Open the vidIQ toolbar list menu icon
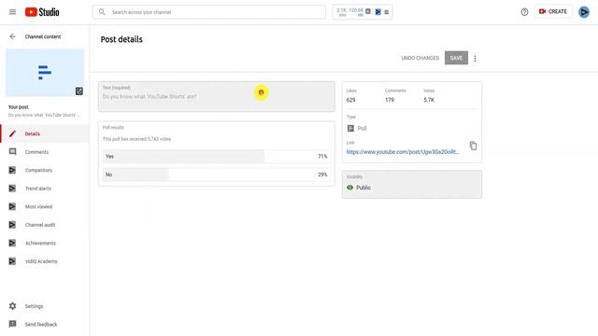This screenshot has width=598, height=336. click(386, 12)
